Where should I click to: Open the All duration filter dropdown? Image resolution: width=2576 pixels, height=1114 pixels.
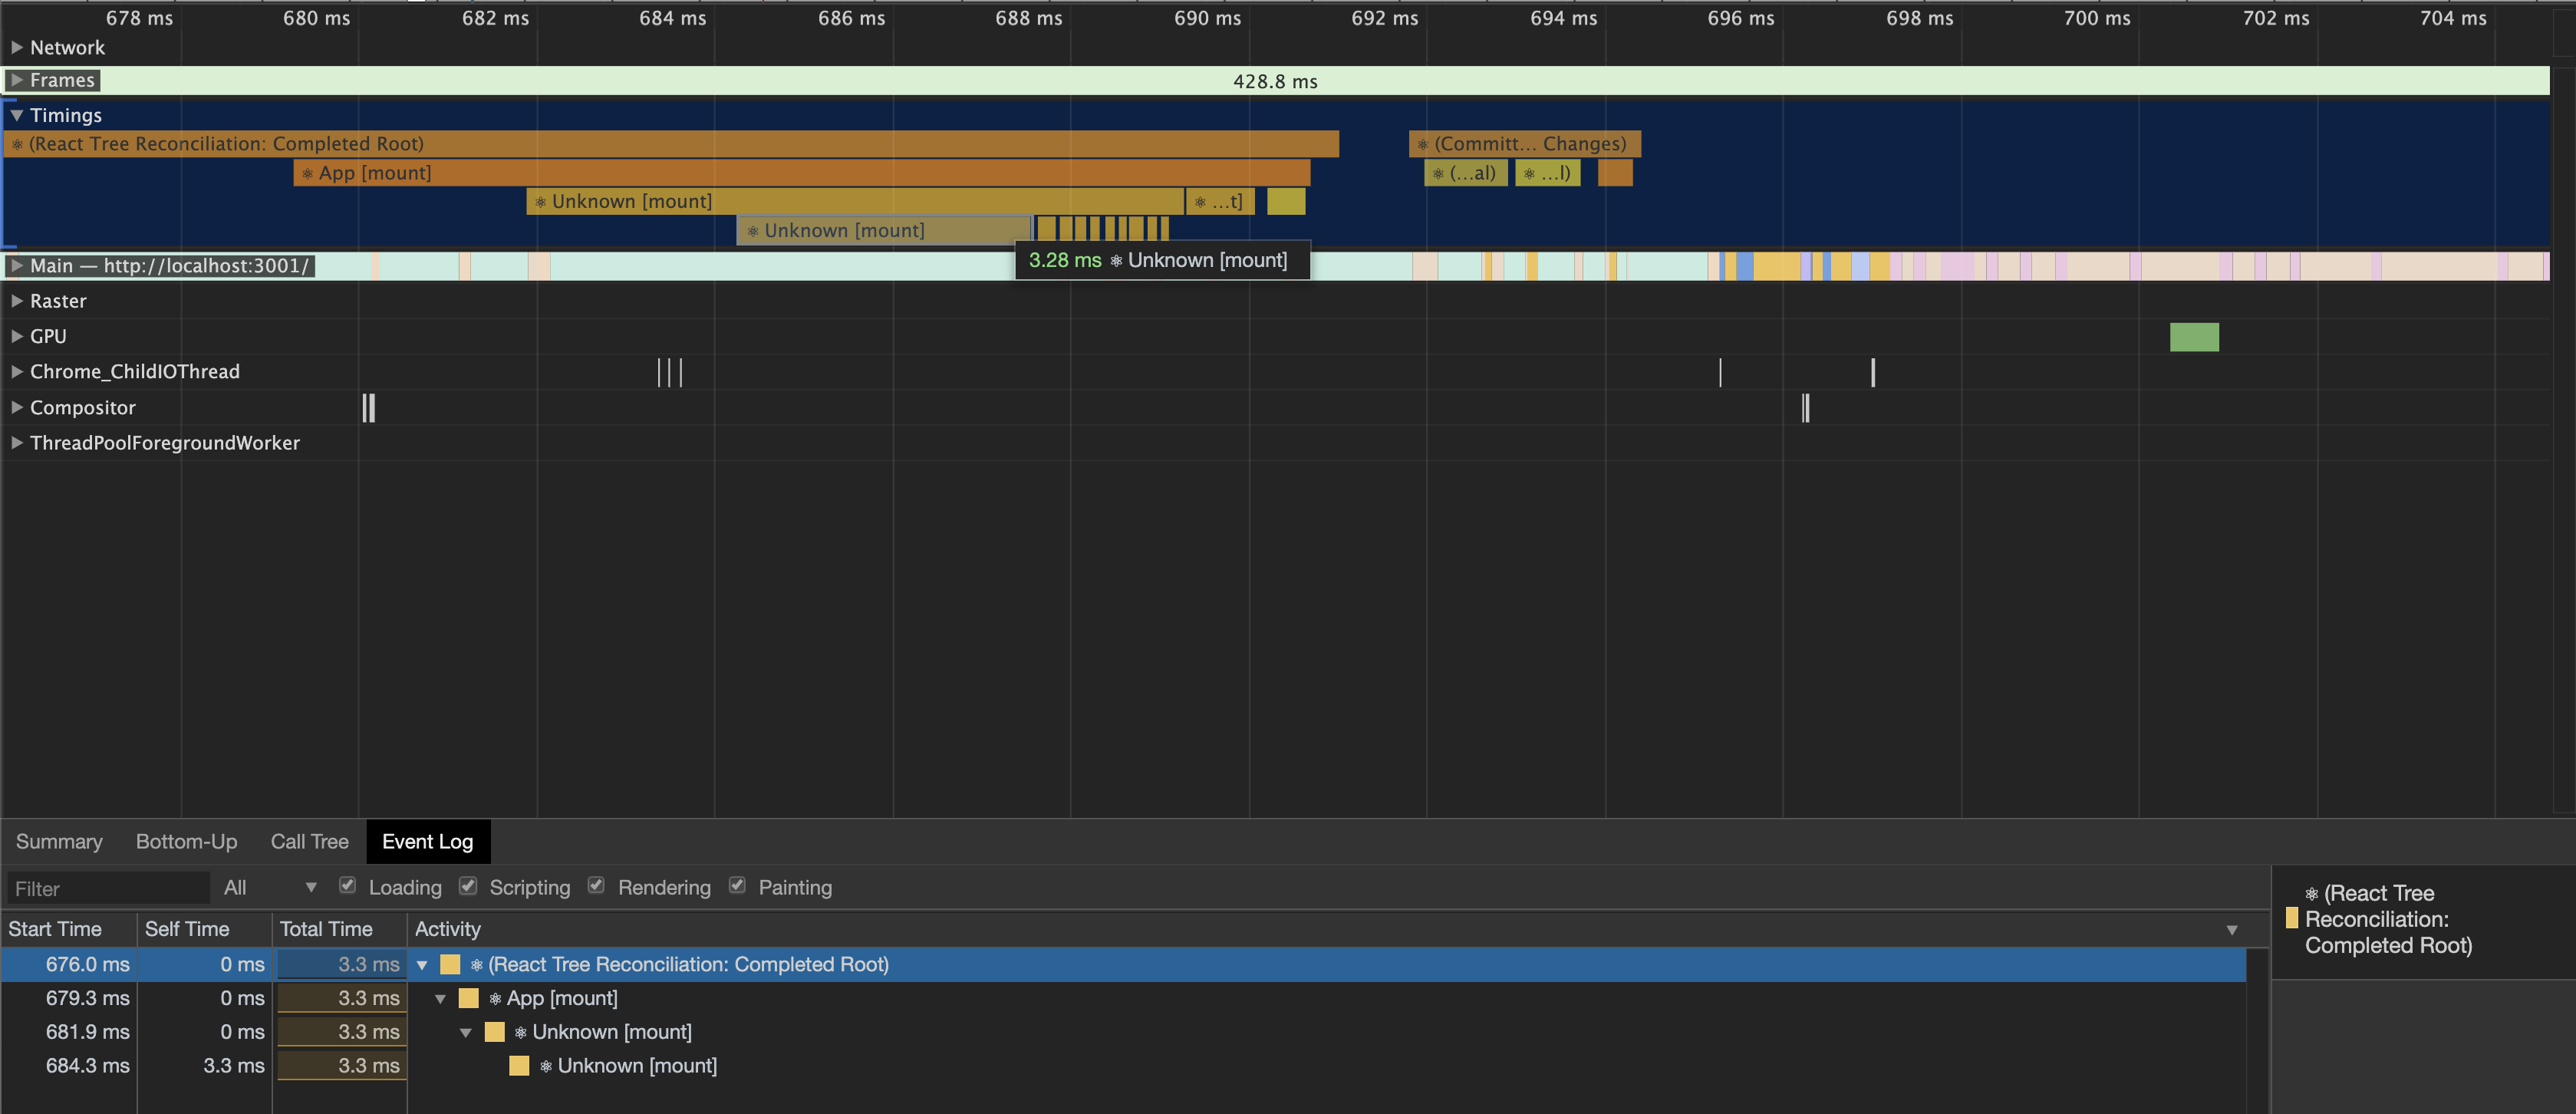coord(269,887)
